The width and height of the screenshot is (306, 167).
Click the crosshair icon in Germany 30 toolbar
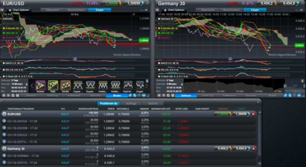point(294,95)
